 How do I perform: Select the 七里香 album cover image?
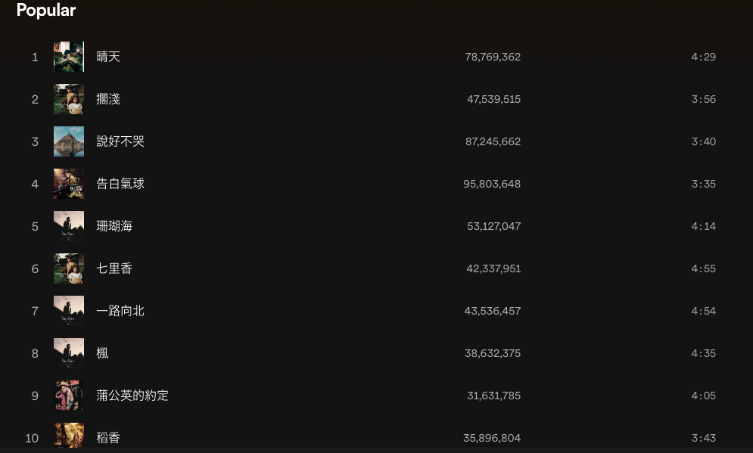click(69, 268)
